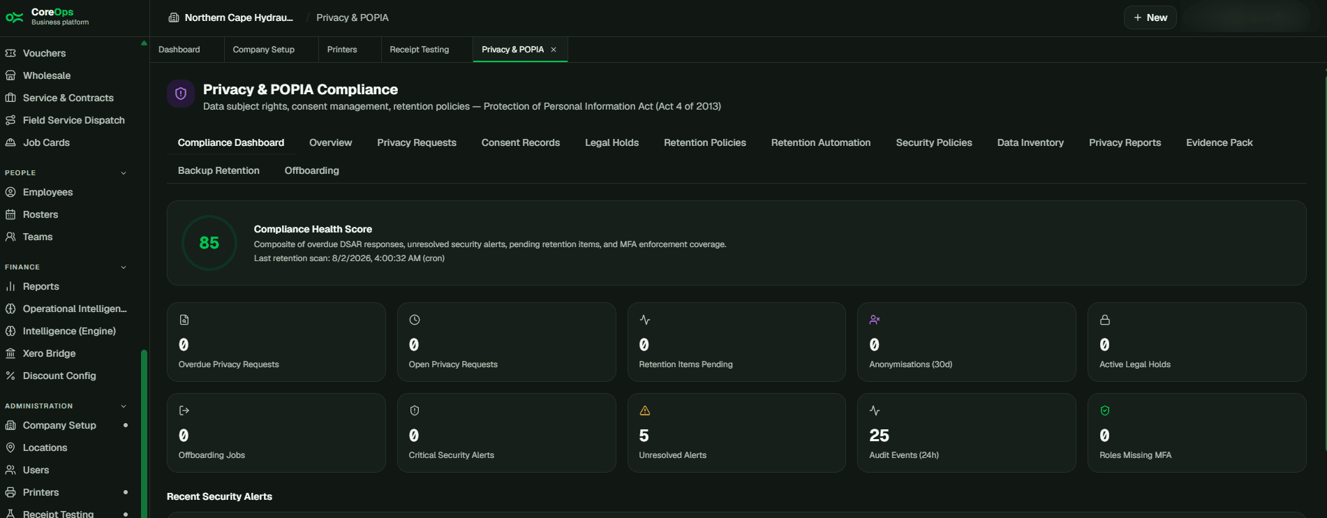Click the Service & Contracts icon
Image resolution: width=1327 pixels, height=518 pixels.
(x=10, y=98)
